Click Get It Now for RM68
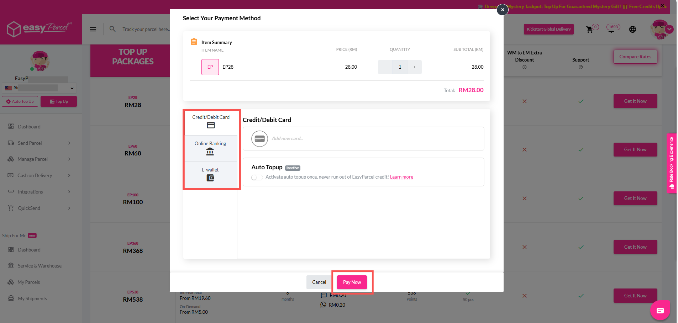678x323 pixels. pyautogui.click(x=635, y=149)
